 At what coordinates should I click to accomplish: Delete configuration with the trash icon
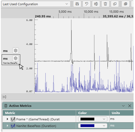(x=105, y=4)
